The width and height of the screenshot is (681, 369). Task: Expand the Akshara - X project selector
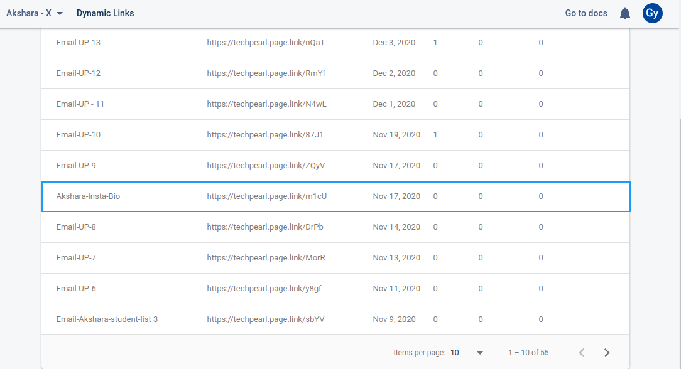pos(35,13)
